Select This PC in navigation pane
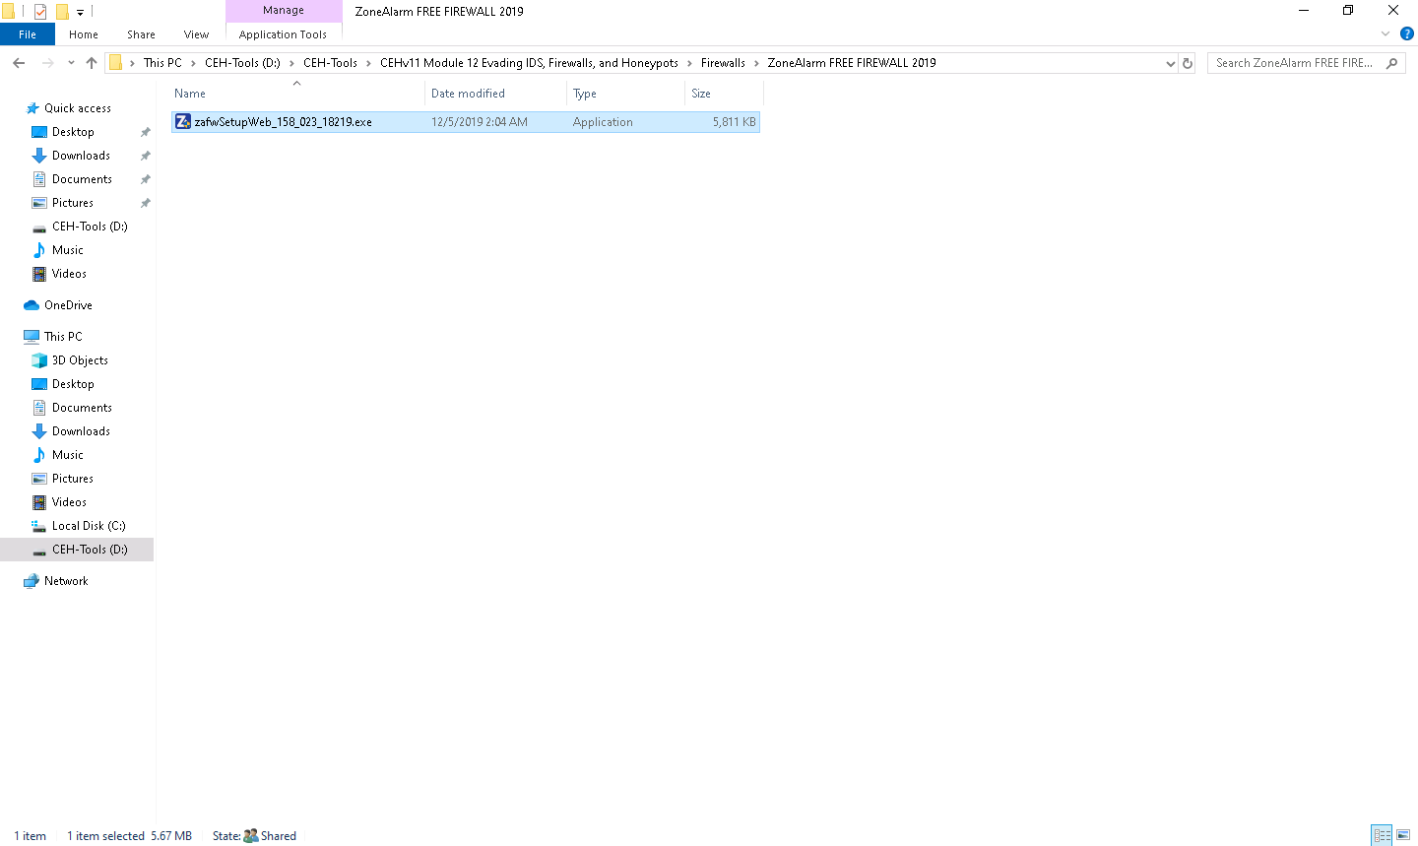The width and height of the screenshot is (1418, 846). [x=63, y=337]
